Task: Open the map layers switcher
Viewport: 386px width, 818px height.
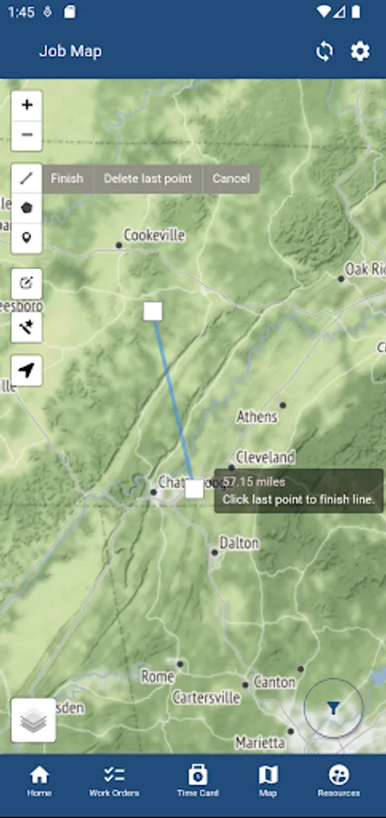Action: point(34,721)
